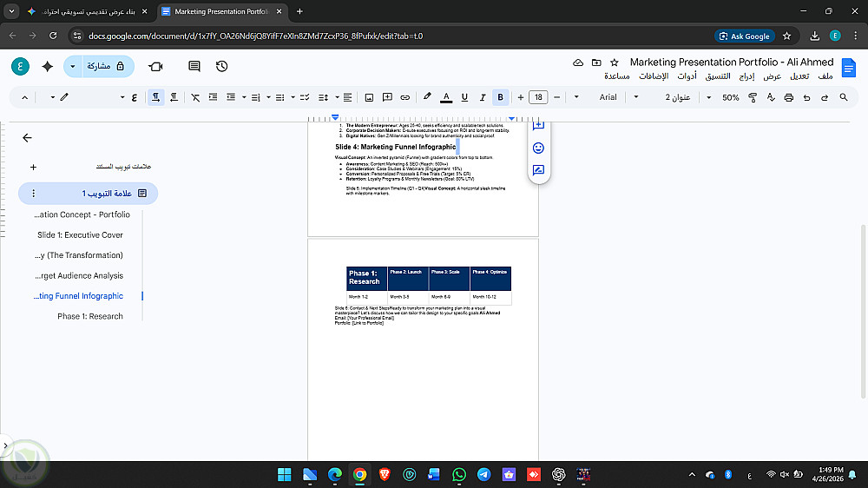This screenshot has width=868, height=488.
Task: Go to Slide 1: Executive Cover heading
Action: point(80,235)
